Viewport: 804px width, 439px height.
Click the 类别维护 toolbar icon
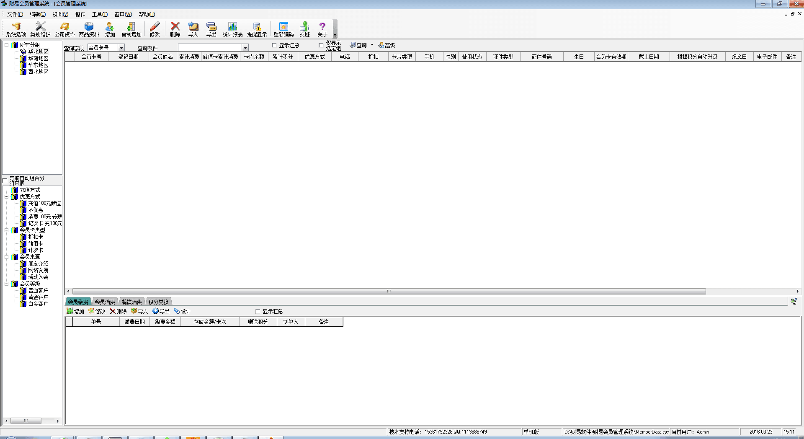point(40,29)
